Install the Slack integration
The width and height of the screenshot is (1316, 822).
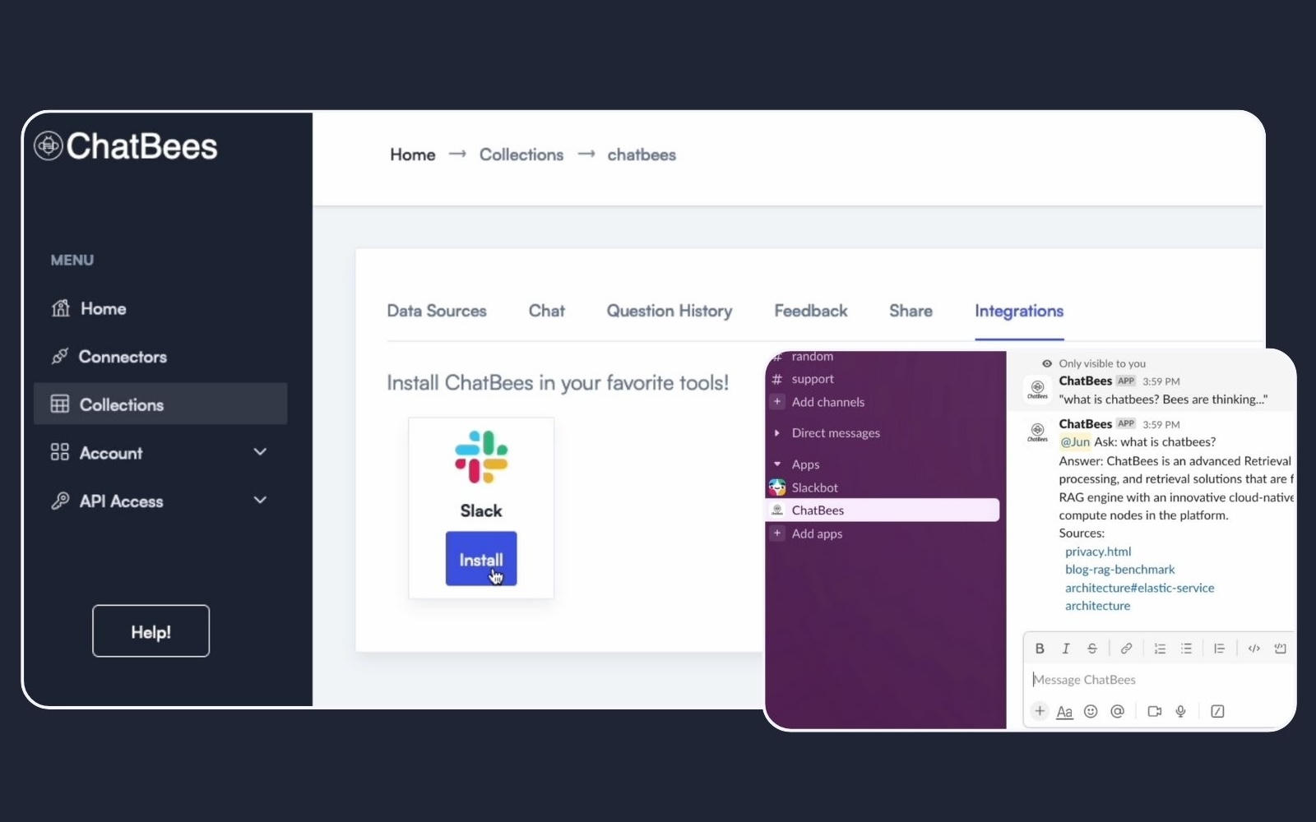pyautogui.click(x=481, y=559)
